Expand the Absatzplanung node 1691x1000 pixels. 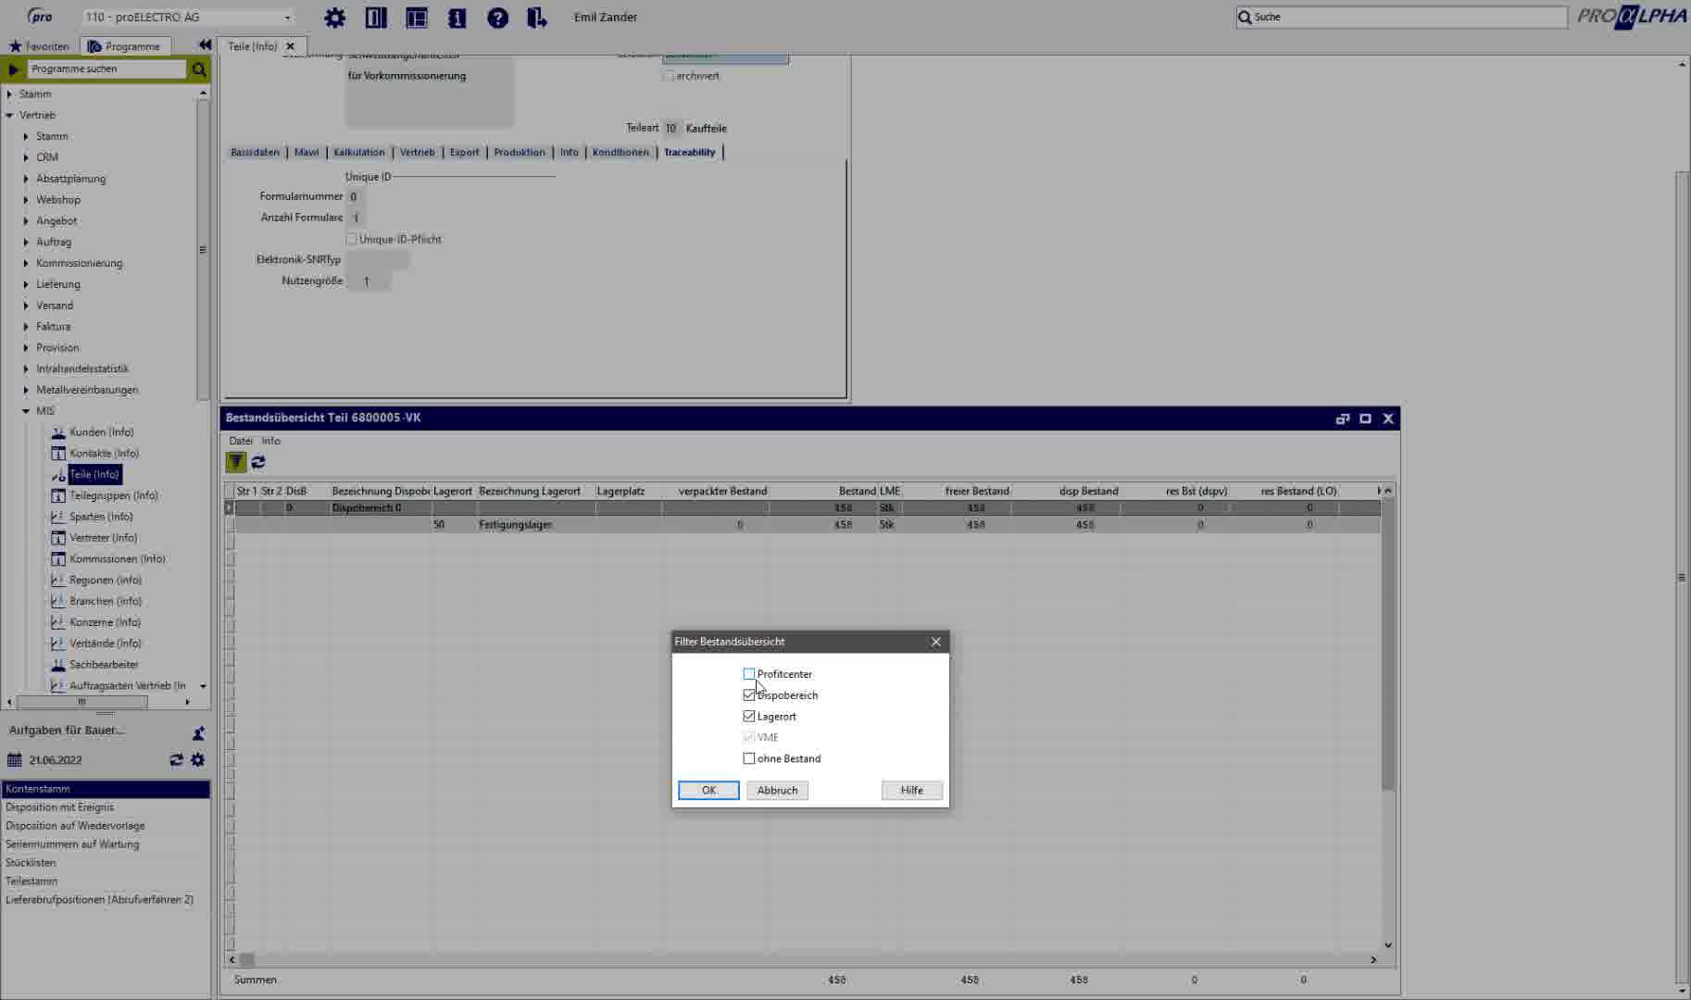click(x=26, y=179)
